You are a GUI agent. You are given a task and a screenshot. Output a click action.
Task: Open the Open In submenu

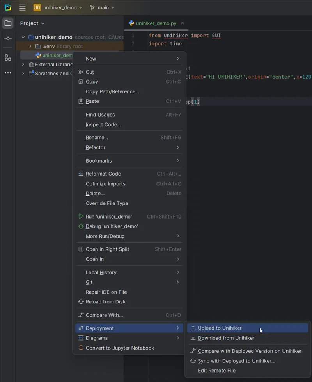129,259
